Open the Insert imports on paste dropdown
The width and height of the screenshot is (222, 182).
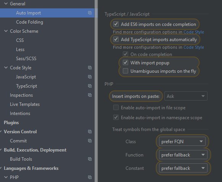pos(186,96)
